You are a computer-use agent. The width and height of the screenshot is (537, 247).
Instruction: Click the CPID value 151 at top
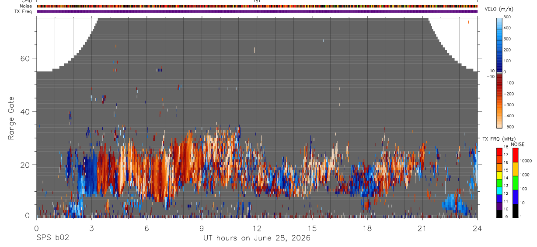pyautogui.click(x=257, y=1)
